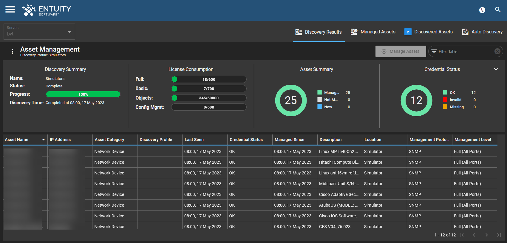Go to the previous page of results
507x243 pixels.
click(474, 235)
